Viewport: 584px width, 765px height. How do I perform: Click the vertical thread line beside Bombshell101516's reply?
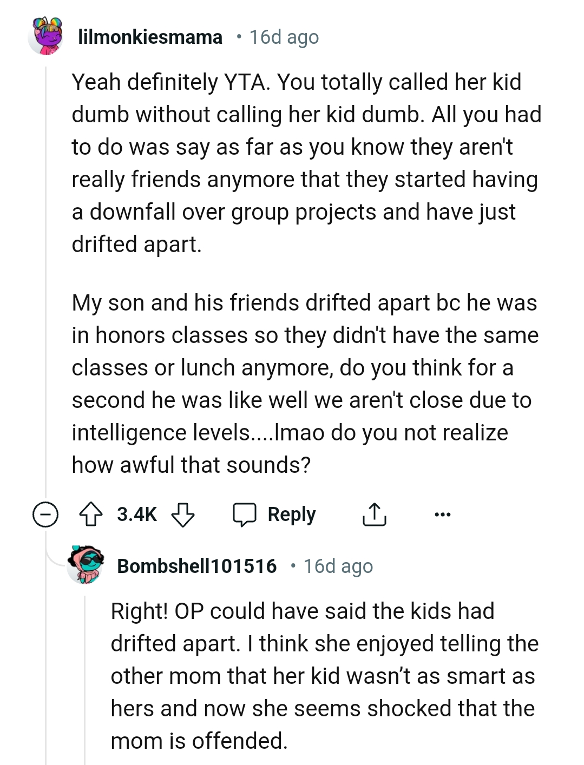(86, 676)
